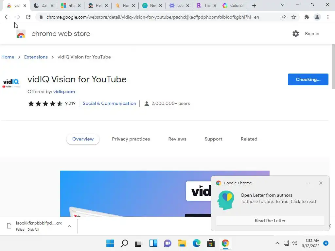Open the clock showing 1:52 AM
This screenshot has width=335, height=251.
pos(311,243)
